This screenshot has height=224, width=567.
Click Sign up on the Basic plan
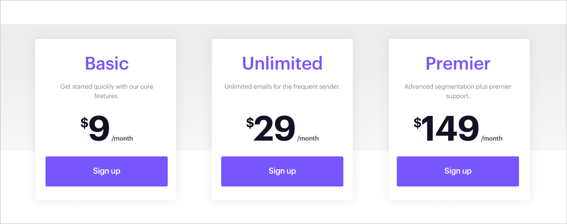pos(106,171)
